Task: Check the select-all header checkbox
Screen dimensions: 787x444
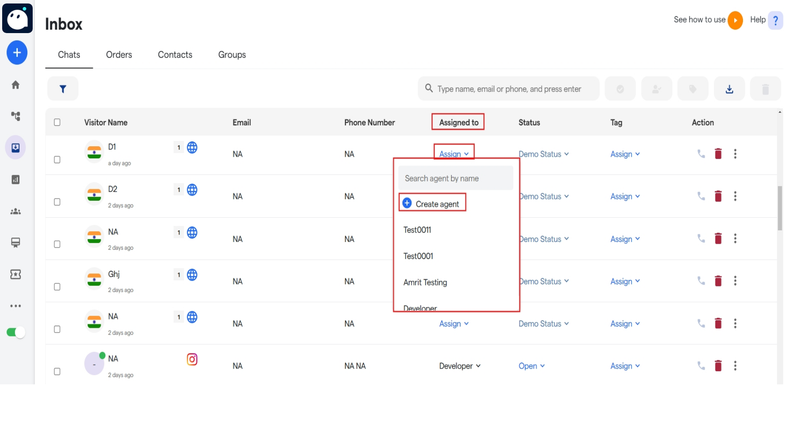Action: [x=57, y=122]
